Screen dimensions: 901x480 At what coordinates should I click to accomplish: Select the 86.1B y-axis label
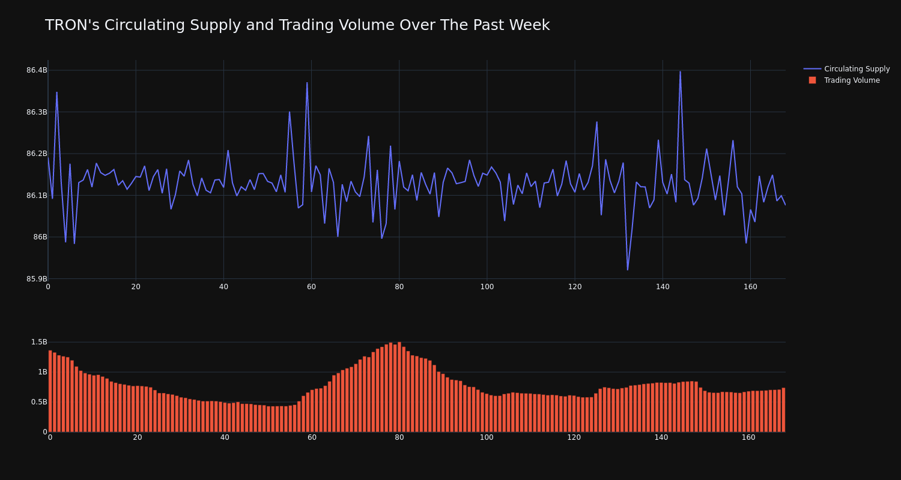click(37, 196)
